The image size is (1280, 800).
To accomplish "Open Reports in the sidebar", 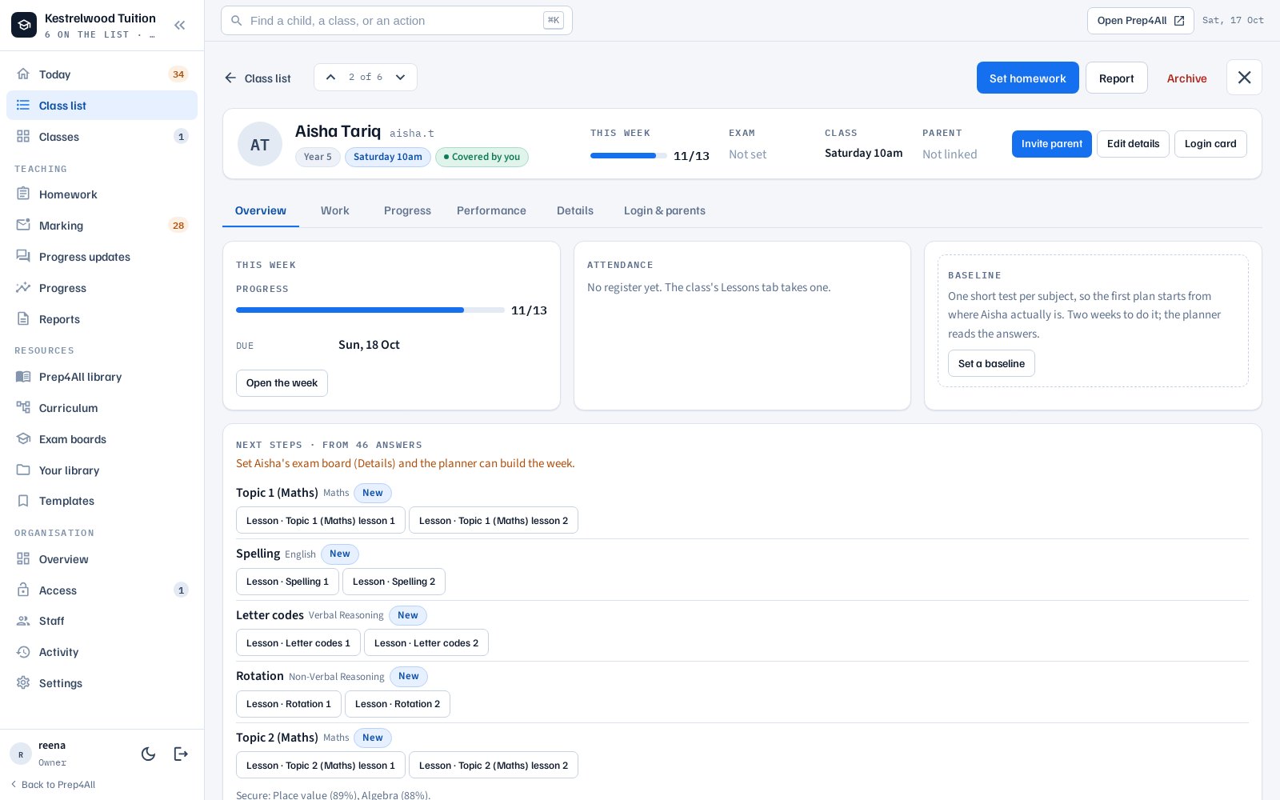I will click(x=102, y=319).
